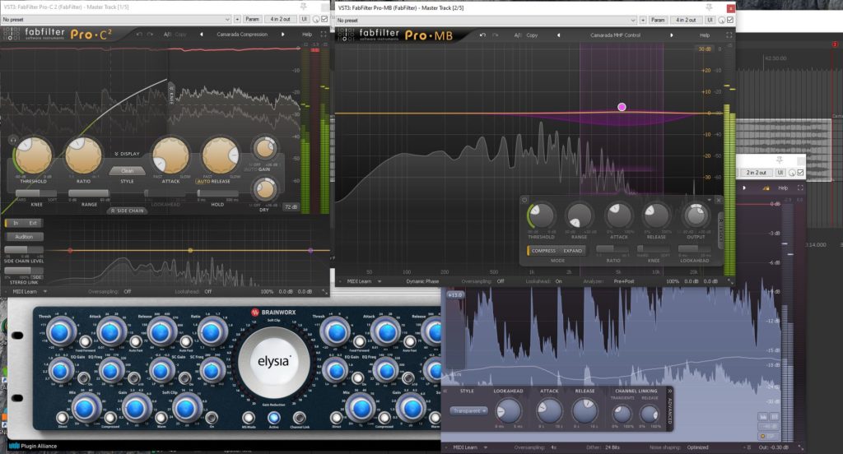Collapse the Side Chain section in Pro-C 2
The image size is (843, 454).
pos(127,211)
